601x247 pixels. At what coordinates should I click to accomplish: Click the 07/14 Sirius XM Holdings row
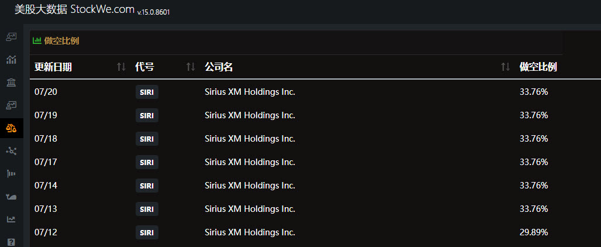[316, 186]
